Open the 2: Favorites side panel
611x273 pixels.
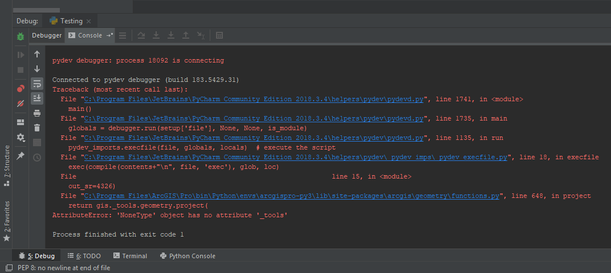click(x=7, y=220)
